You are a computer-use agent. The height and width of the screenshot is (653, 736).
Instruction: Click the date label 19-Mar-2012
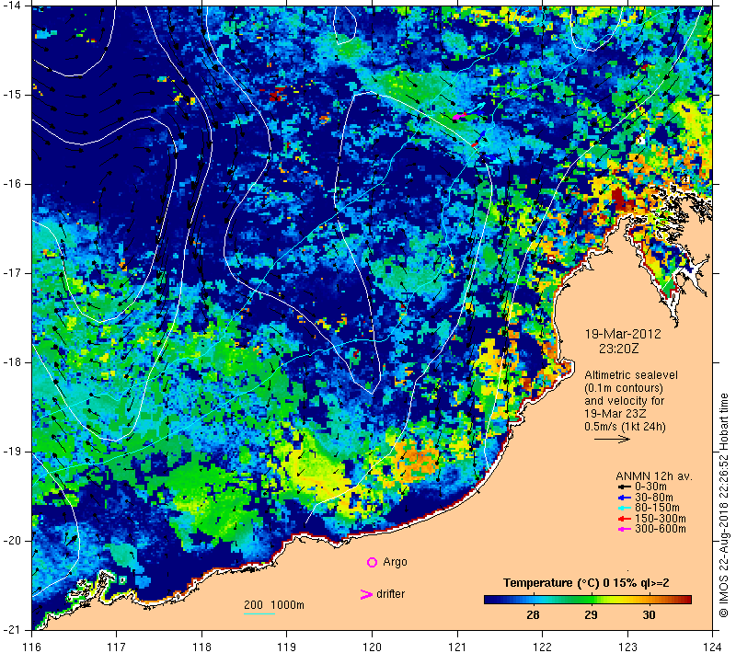(623, 334)
